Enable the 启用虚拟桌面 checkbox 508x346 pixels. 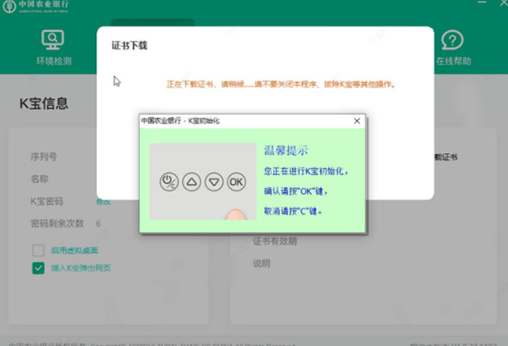pos(38,250)
